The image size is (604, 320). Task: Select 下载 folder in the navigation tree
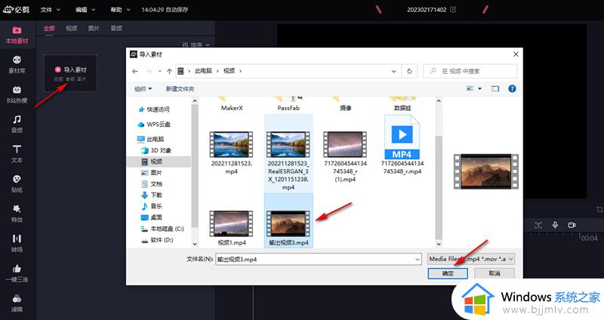point(152,195)
